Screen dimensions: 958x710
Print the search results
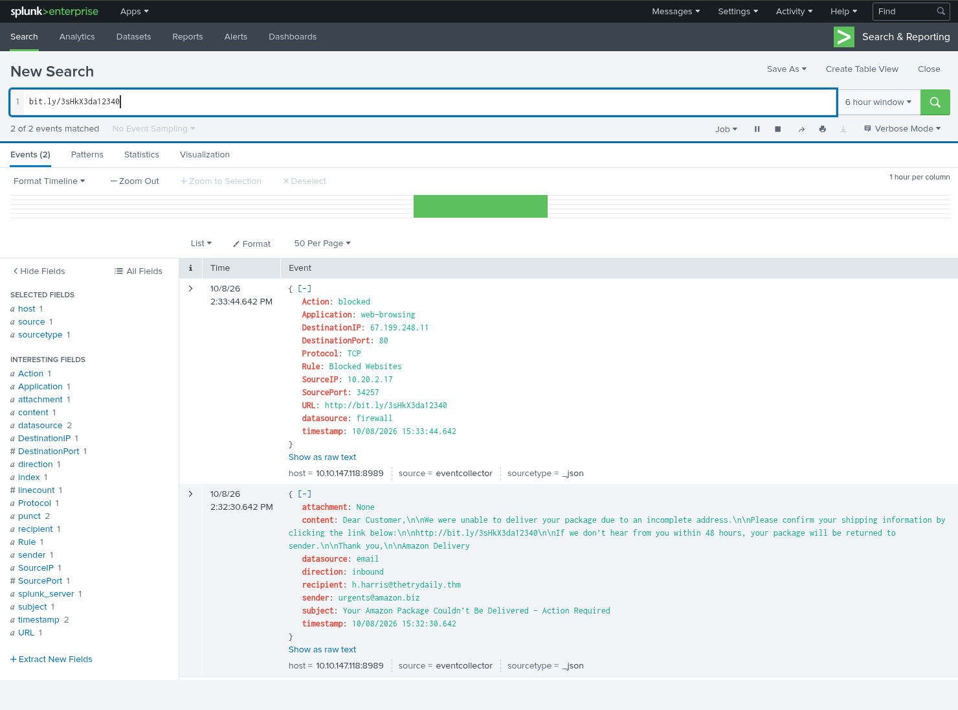point(822,129)
